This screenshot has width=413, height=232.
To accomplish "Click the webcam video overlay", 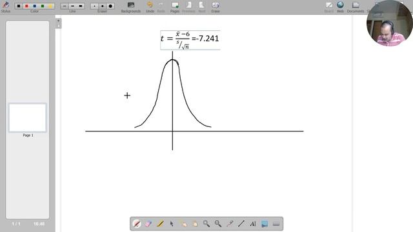I will pyautogui.click(x=390, y=23).
